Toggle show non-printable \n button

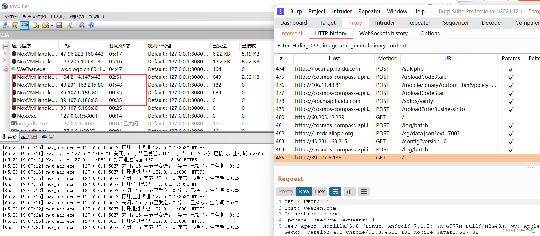(350, 191)
